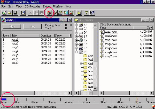Image resolution: width=155 pixels, height=109 pixels.
Task: Open the Help menu
Action: tap(68, 7)
